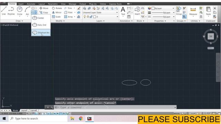The width and height of the screenshot is (221, 124).
Task: Open the Measure utility
Action: coord(193,11)
